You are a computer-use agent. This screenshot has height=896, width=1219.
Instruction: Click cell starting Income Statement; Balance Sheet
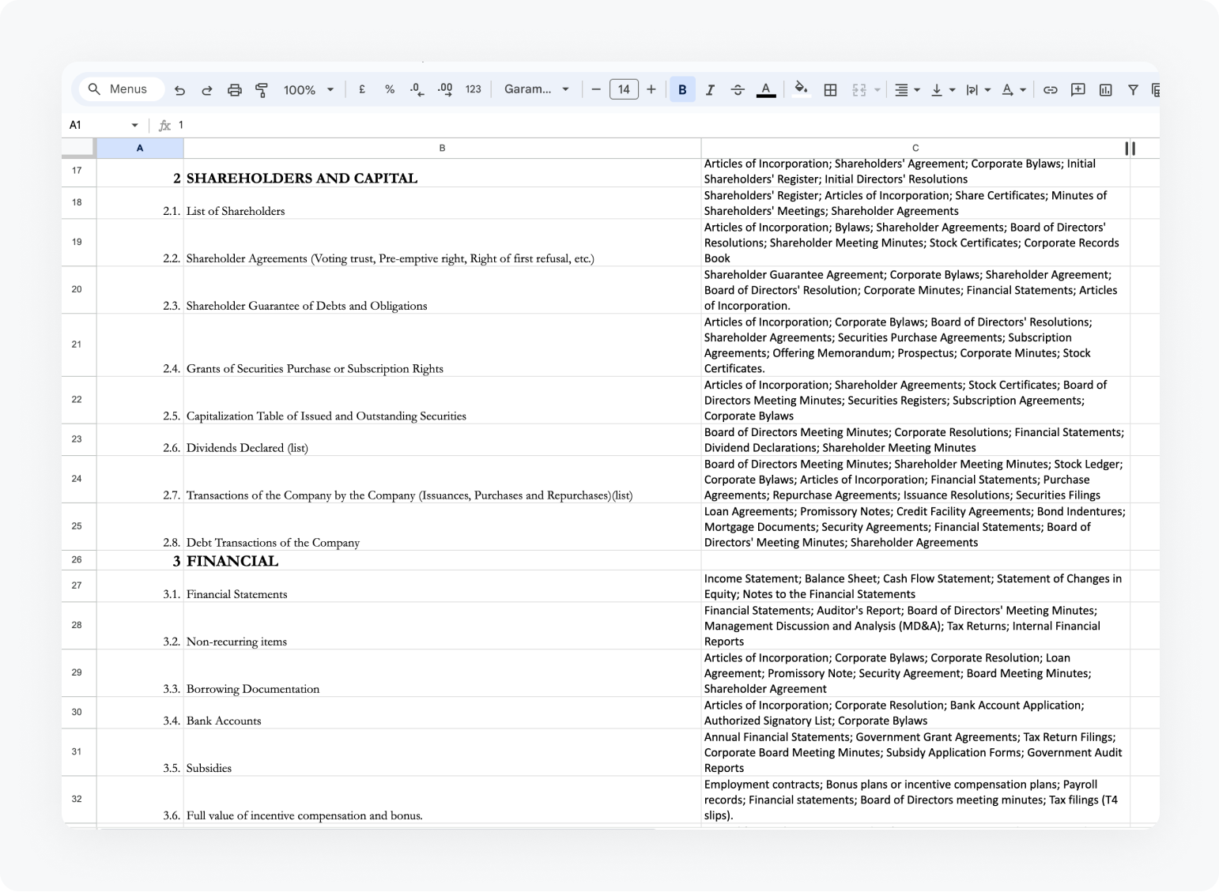(915, 586)
